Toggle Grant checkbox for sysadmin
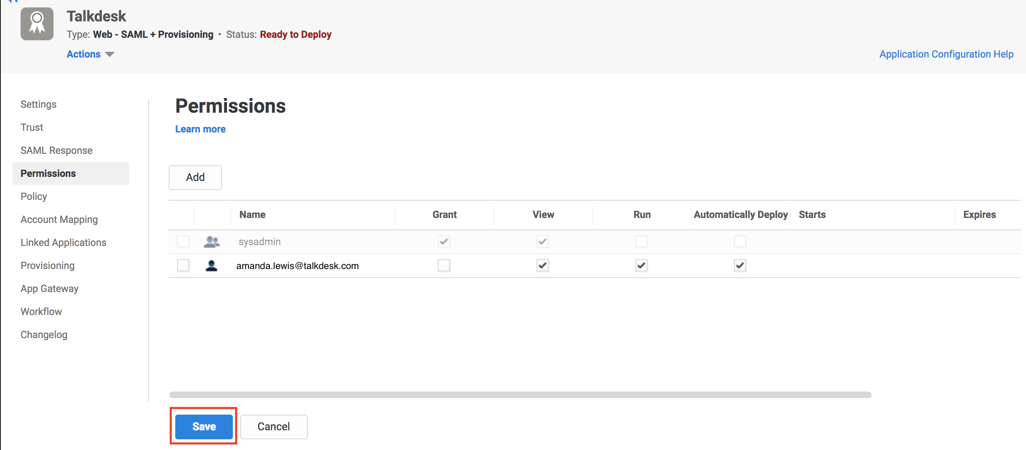1026x450 pixels. click(444, 241)
